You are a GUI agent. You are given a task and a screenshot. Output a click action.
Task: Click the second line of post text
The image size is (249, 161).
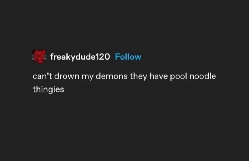tap(48, 89)
